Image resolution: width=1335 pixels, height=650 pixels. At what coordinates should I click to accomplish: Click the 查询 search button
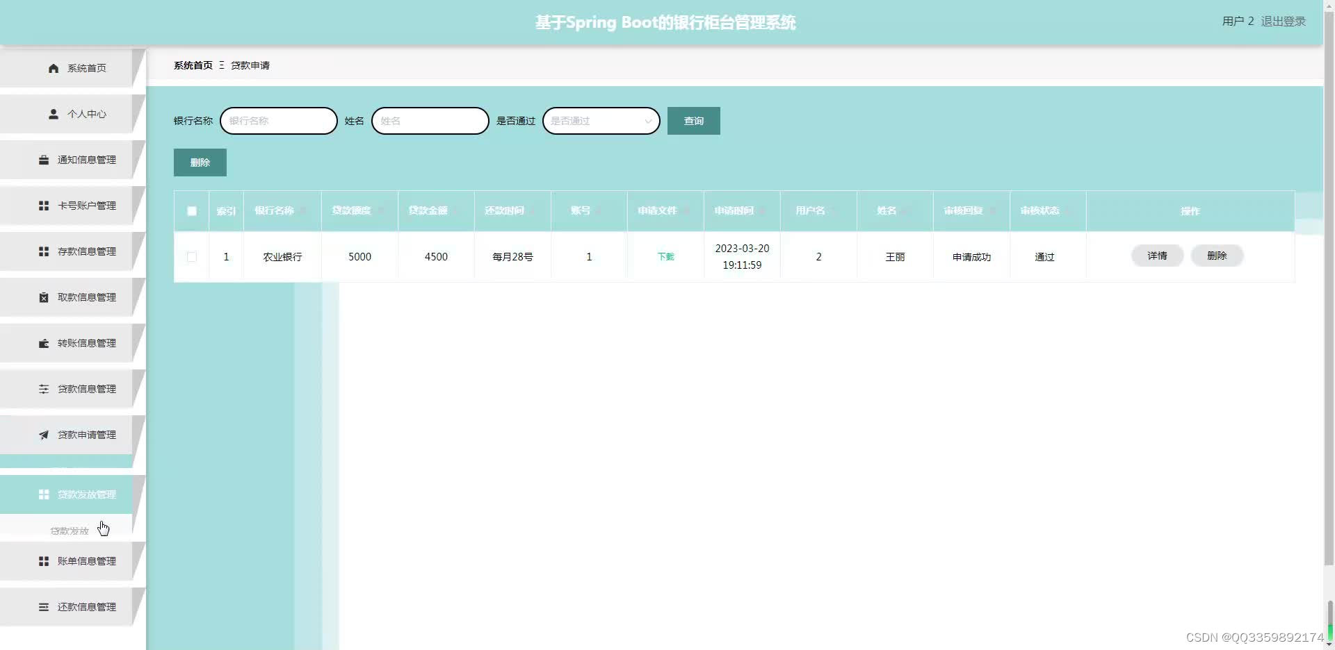click(x=694, y=121)
